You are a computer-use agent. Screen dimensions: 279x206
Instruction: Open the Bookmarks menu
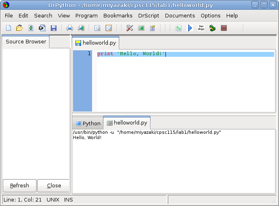pos(118,15)
